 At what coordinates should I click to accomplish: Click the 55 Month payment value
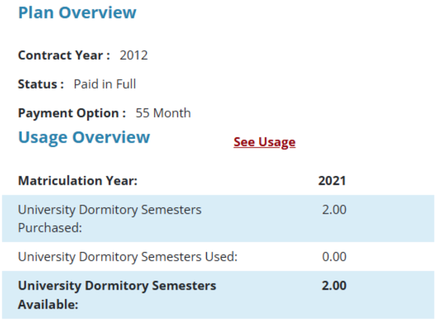click(163, 113)
